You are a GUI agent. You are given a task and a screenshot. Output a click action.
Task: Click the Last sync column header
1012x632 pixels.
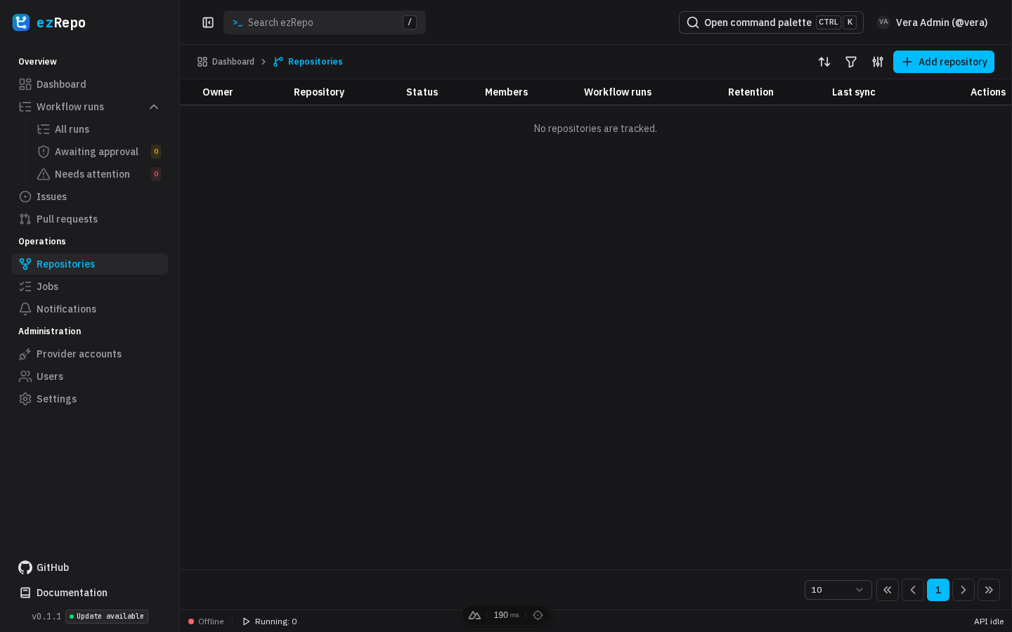[x=854, y=92]
